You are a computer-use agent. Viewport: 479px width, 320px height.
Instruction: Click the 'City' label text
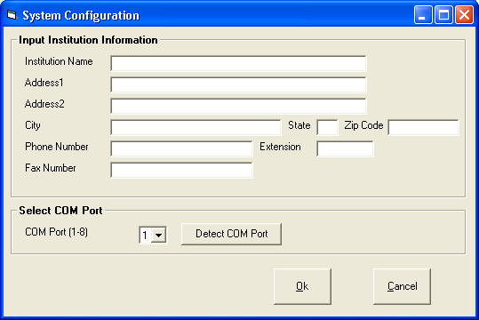tap(33, 125)
